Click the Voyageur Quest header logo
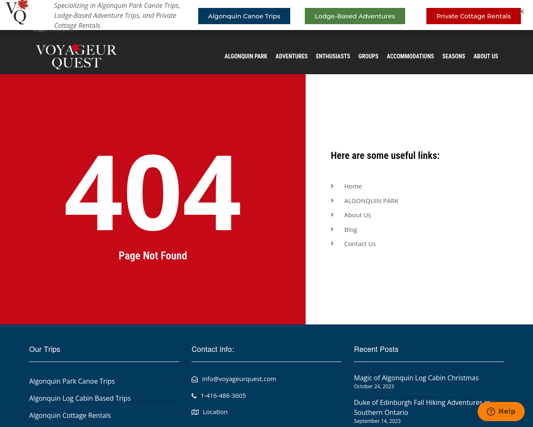 [77, 56]
